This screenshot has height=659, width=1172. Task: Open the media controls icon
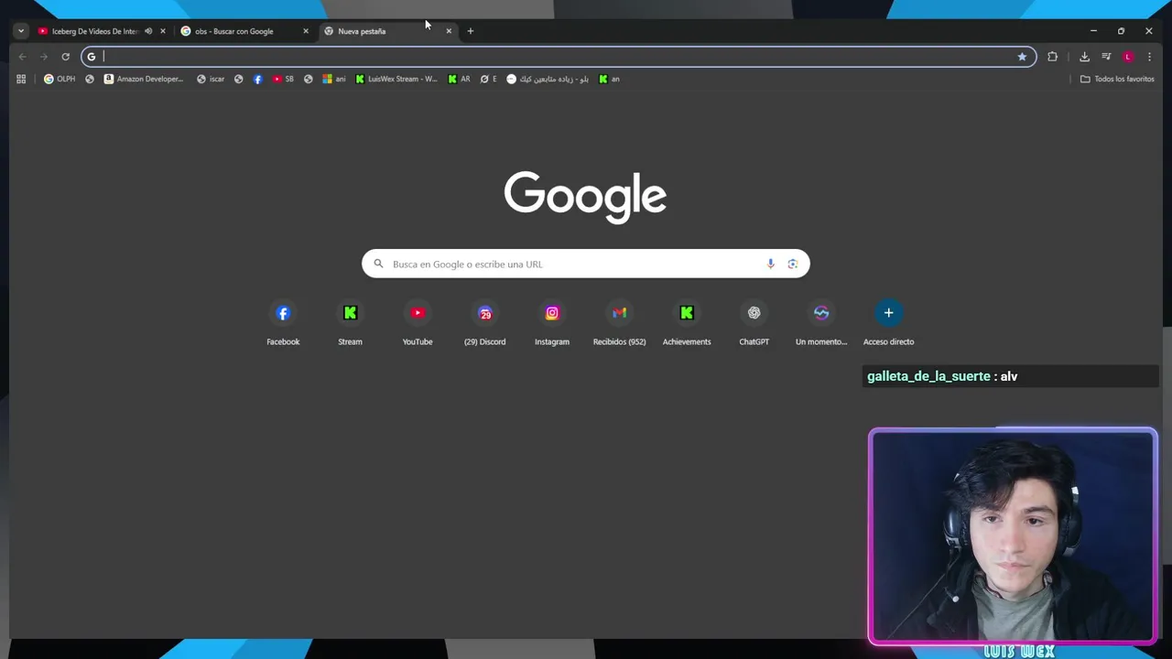[1106, 57]
